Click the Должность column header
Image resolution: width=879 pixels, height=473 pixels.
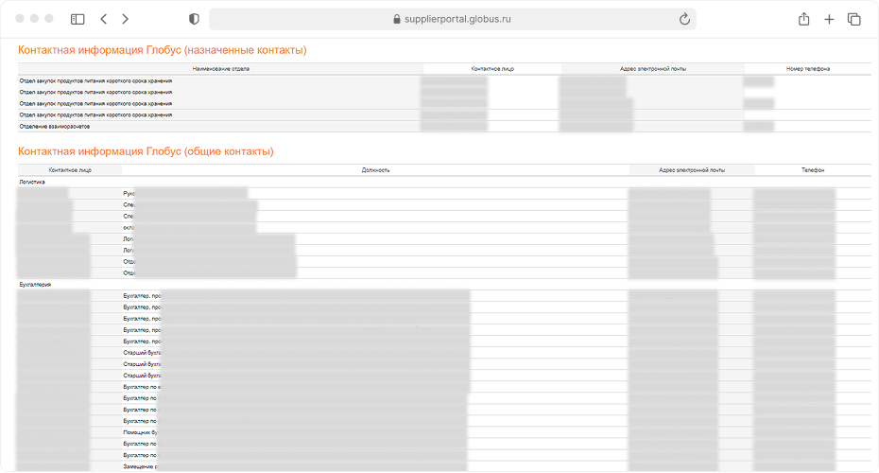pyautogui.click(x=375, y=170)
